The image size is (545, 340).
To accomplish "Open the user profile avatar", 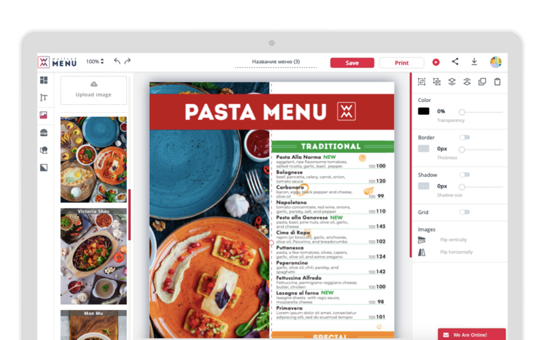I will coord(496,62).
